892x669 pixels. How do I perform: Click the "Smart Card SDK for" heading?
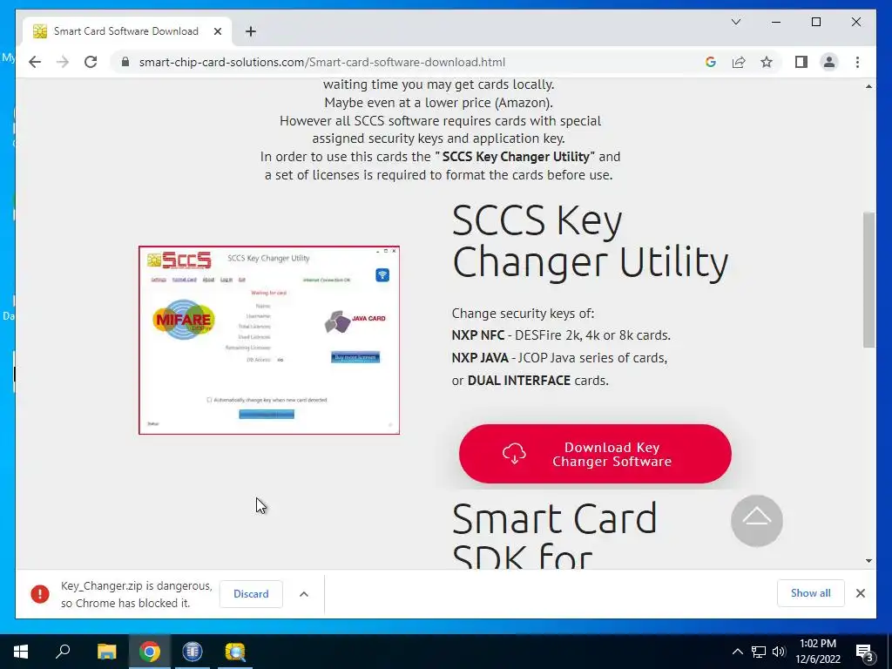click(554, 535)
